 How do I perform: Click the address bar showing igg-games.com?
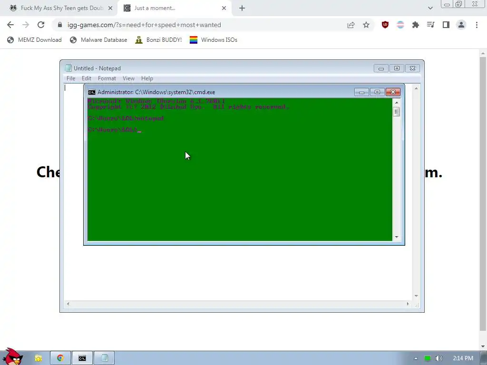pos(199,25)
